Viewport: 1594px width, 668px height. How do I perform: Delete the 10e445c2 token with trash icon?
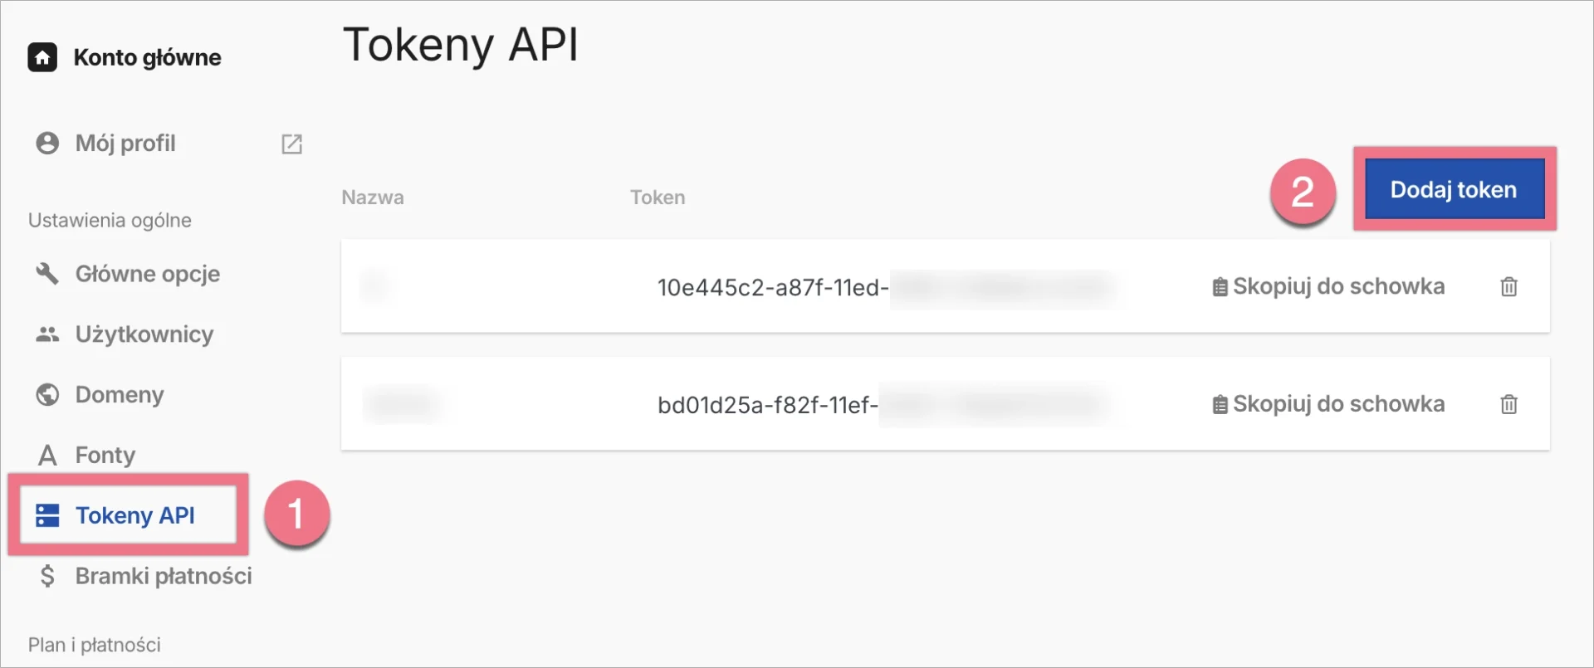click(x=1508, y=287)
